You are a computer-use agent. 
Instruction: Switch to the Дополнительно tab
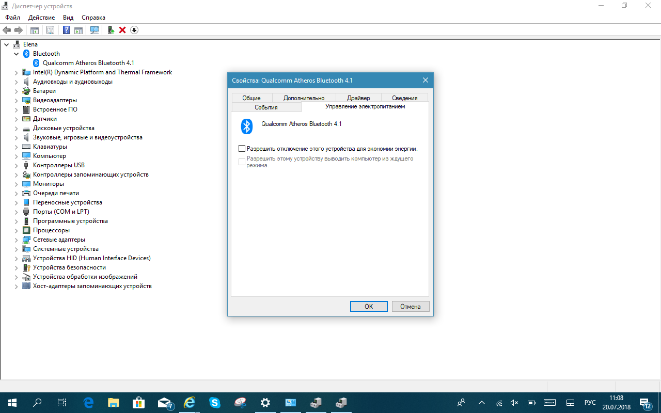coord(304,98)
